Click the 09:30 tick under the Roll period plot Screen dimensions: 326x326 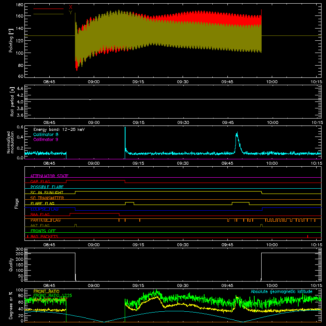[x=183, y=123]
